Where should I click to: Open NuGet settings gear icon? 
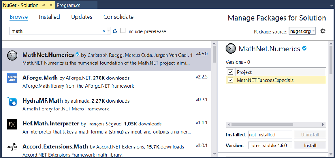coord(323,31)
